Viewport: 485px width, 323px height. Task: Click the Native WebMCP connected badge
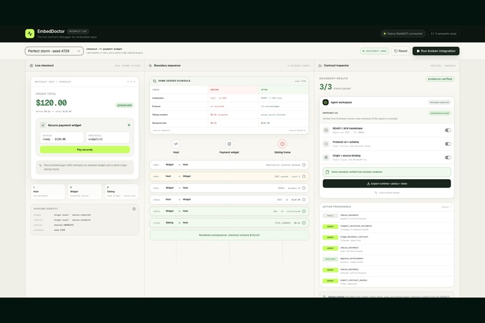click(403, 34)
